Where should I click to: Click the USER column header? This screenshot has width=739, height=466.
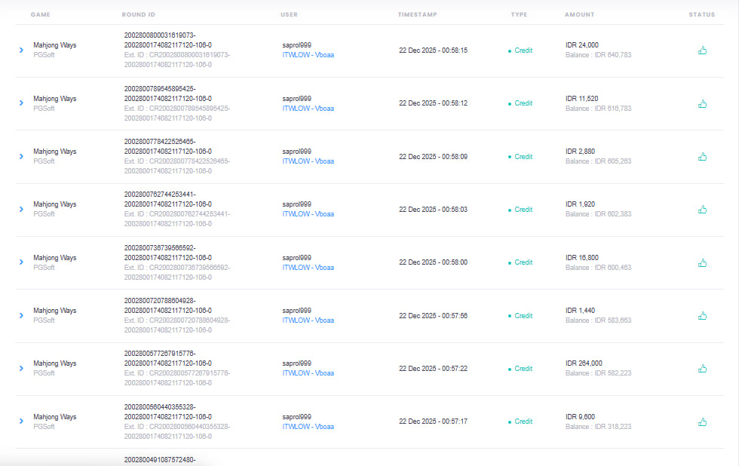click(x=289, y=14)
